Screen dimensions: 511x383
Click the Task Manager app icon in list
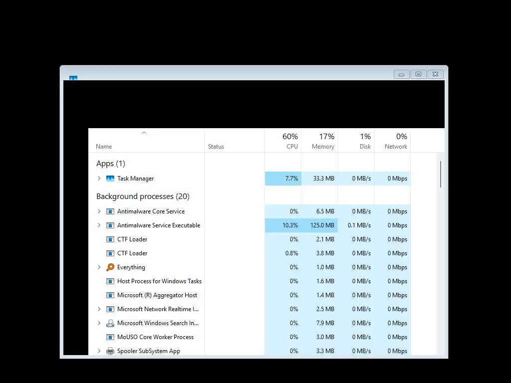coord(110,179)
